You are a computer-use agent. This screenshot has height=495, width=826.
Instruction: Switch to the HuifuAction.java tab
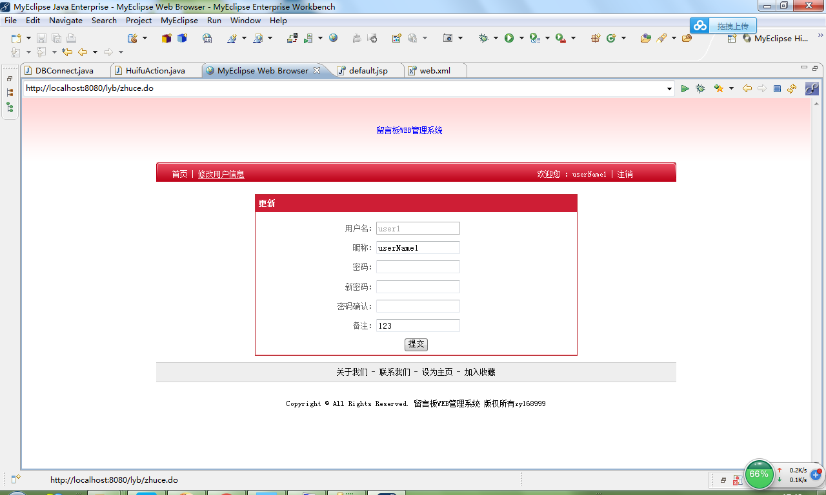click(155, 70)
